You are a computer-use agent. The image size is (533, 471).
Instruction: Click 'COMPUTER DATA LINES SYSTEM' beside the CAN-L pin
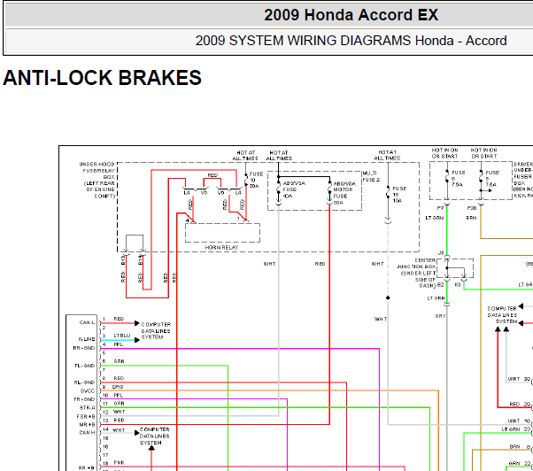tap(156, 330)
